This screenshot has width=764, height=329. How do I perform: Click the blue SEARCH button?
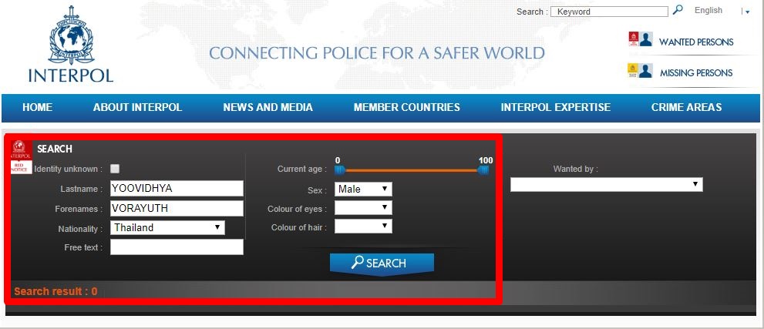click(382, 264)
